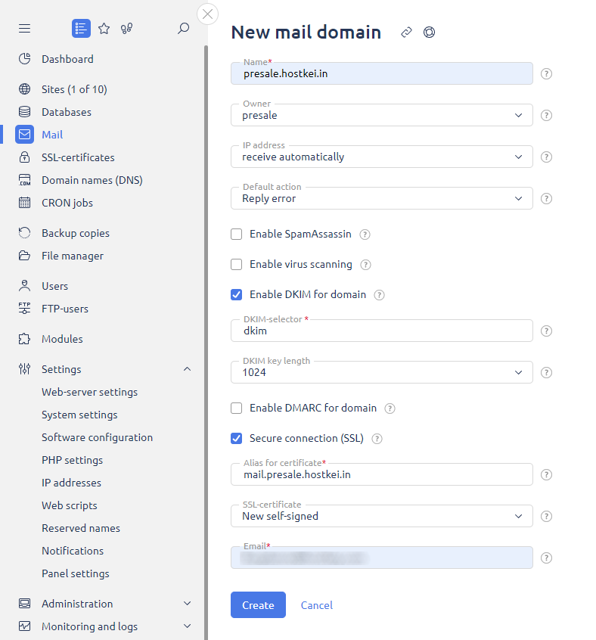Click help icon beside DKIM key length
596x640 pixels.
[x=547, y=372]
